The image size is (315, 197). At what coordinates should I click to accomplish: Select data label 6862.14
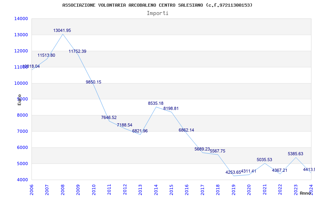point(186,130)
